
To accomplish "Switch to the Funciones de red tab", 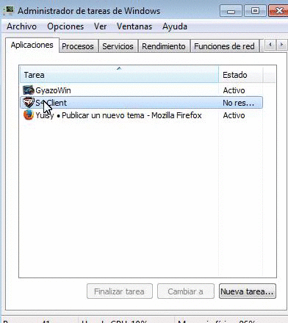I will (x=224, y=46).
